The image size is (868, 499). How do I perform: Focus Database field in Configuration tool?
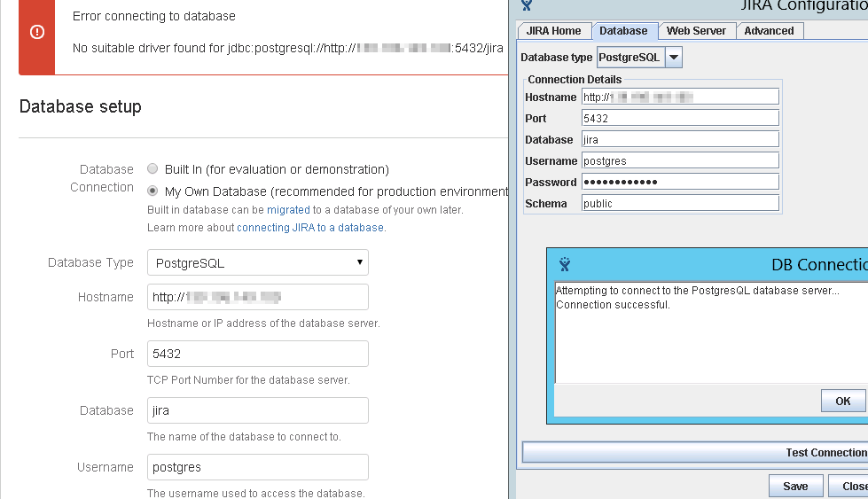click(680, 139)
